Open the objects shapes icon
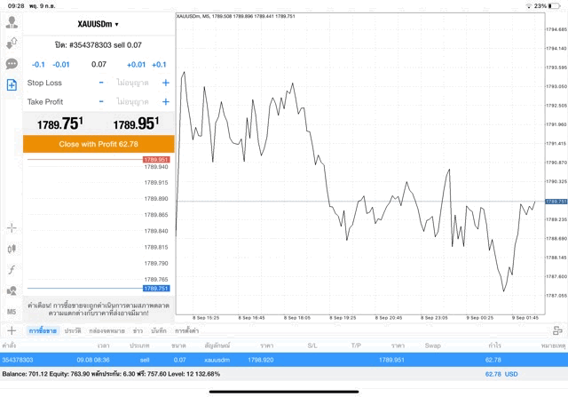This screenshot has width=568, height=397. click(x=12, y=290)
